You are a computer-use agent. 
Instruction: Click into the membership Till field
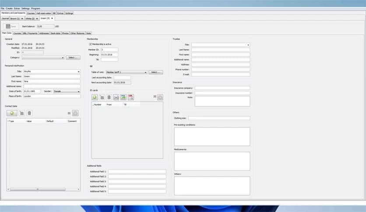[x=109, y=60]
